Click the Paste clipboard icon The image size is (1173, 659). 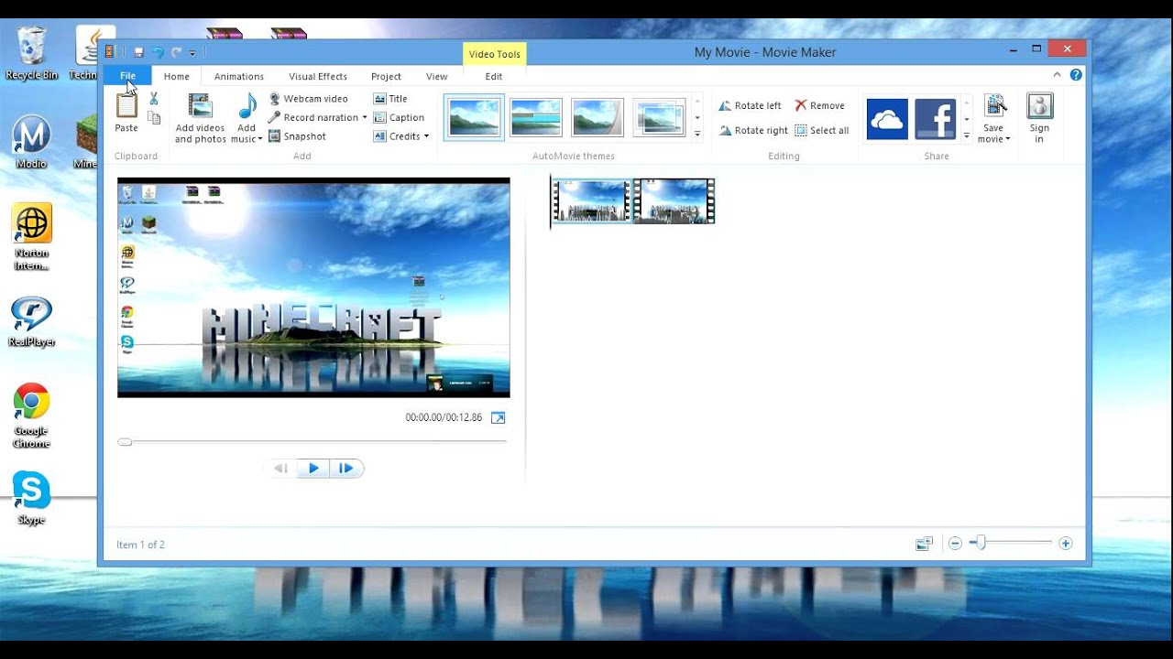pos(126,106)
